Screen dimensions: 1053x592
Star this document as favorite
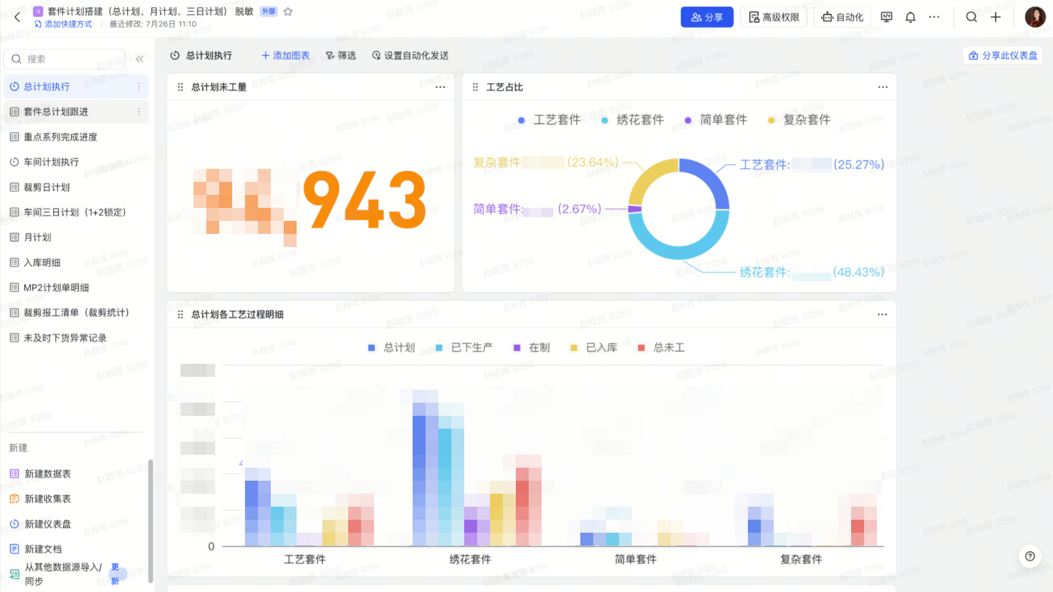pyautogui.click(x=288, y=11)
